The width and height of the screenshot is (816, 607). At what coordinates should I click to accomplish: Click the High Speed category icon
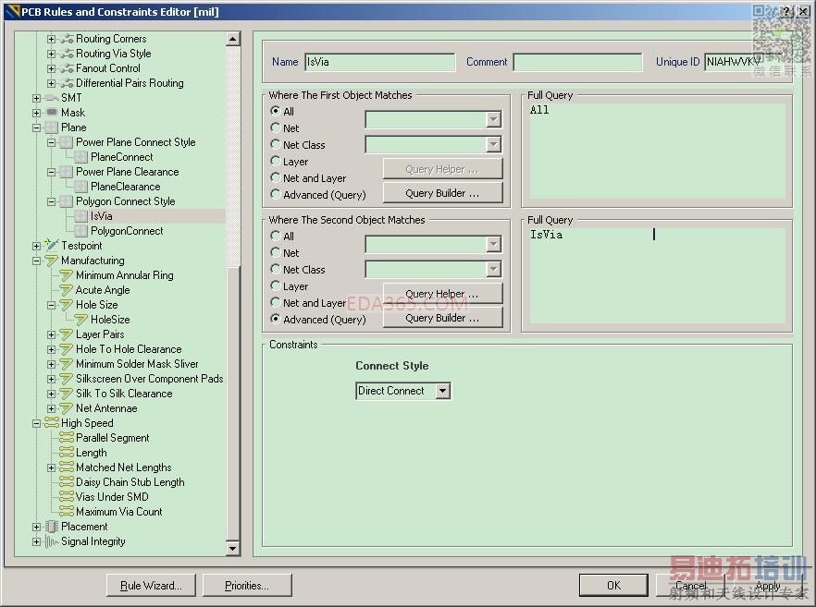[51, 423]
